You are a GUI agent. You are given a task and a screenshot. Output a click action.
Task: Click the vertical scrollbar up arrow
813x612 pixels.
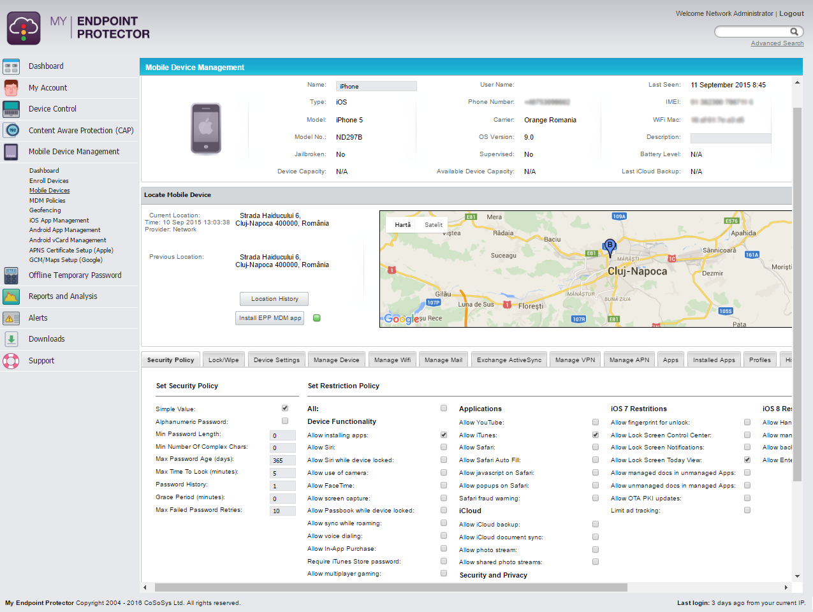797,82
